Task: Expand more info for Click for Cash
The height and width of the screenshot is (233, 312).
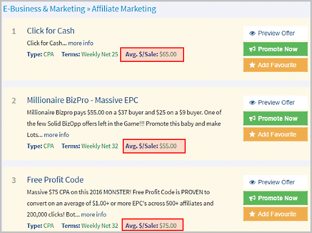Action: pos(81,43)
